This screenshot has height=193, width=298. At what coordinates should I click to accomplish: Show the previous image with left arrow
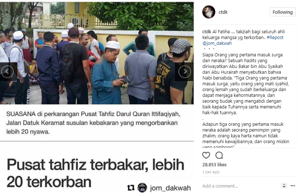[x=7, y=72]
